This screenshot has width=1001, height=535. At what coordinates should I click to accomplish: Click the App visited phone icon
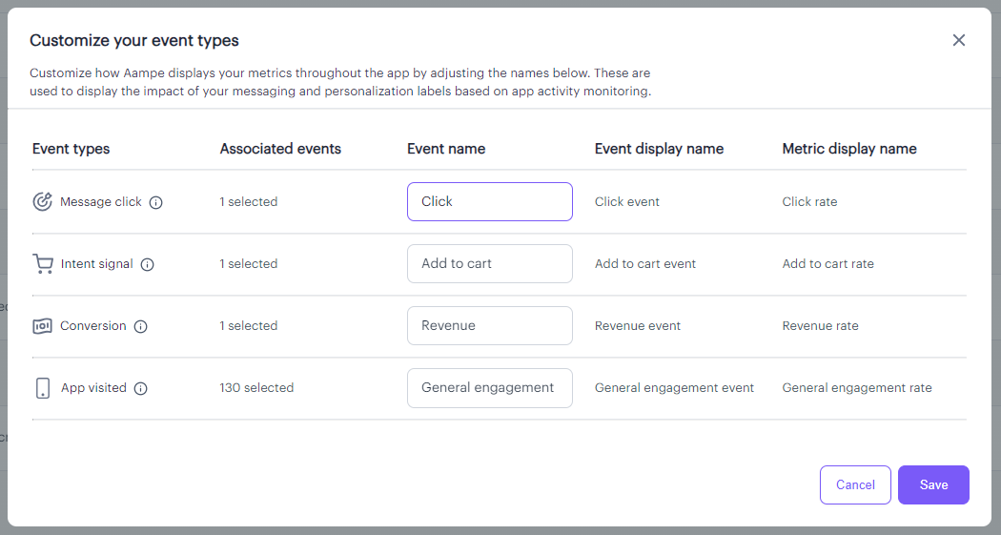pyautogui.click(x=42, y=388)
